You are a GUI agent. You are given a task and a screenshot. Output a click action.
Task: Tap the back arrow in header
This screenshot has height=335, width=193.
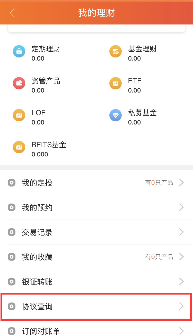(12, 13)
